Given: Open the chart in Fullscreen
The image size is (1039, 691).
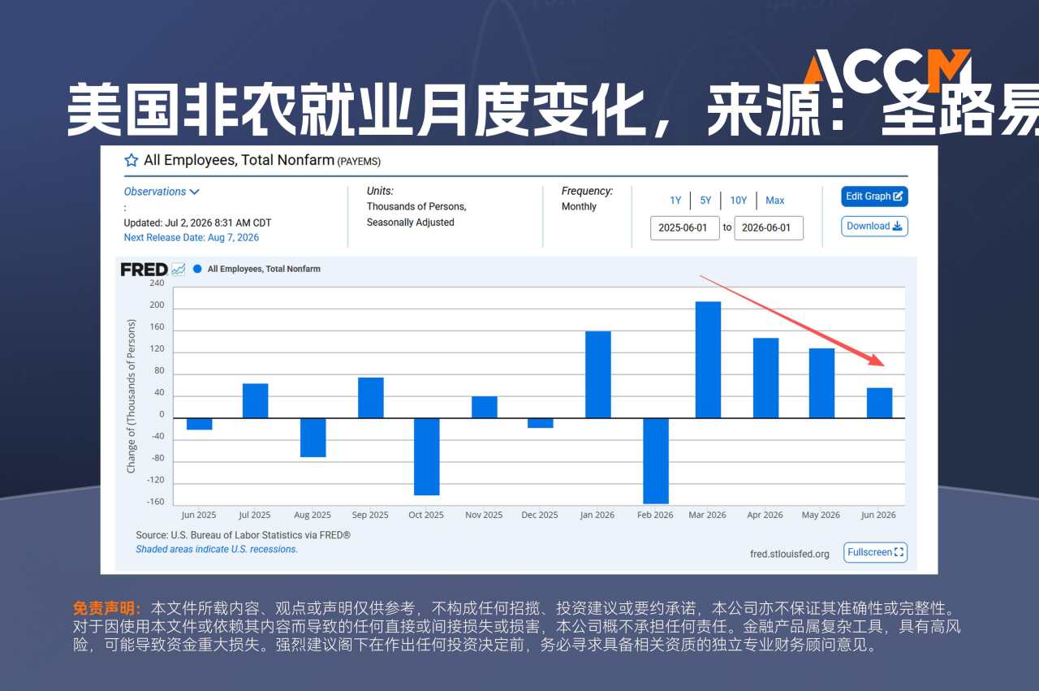Looking at the screenshot, I should click(x=875, y=552).
